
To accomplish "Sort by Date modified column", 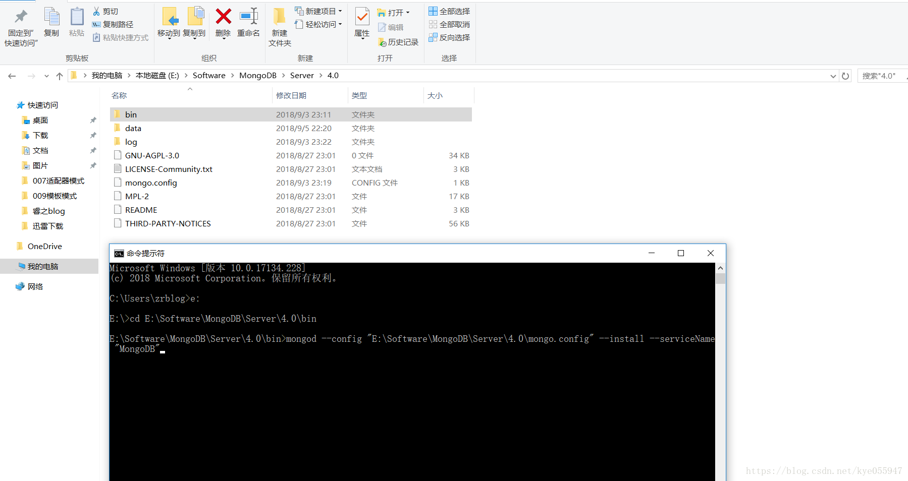I will click(310, 95).
